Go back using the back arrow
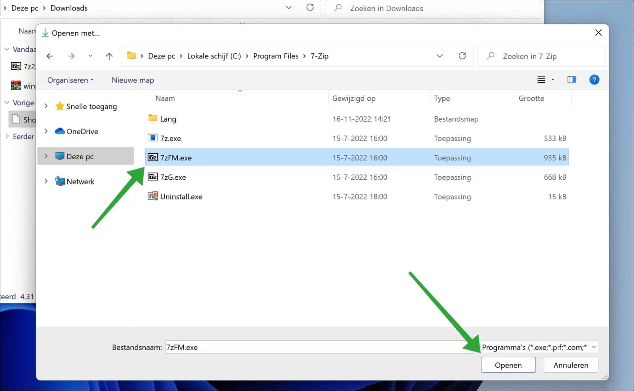634x391 pixels. pyautogui.click(x=50, y=56)
